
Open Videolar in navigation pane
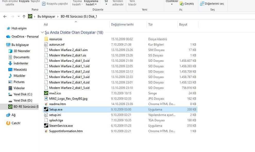pos(19,88)
